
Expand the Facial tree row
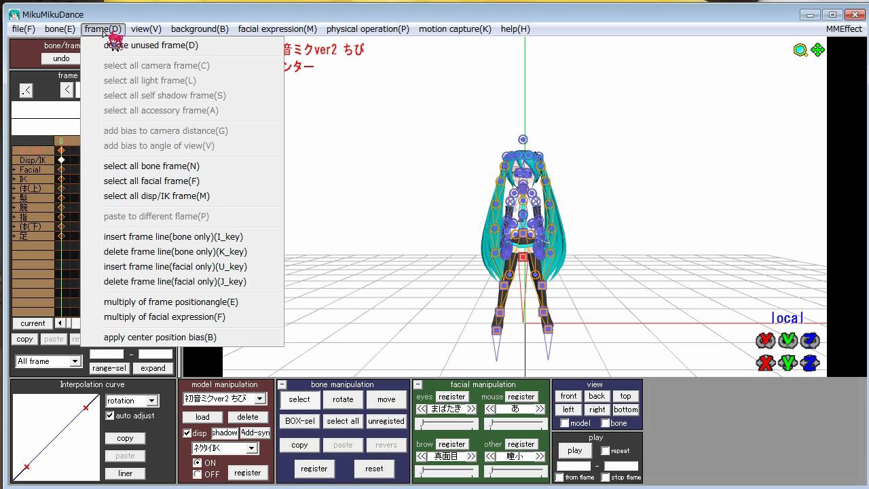tap(14, 170)
